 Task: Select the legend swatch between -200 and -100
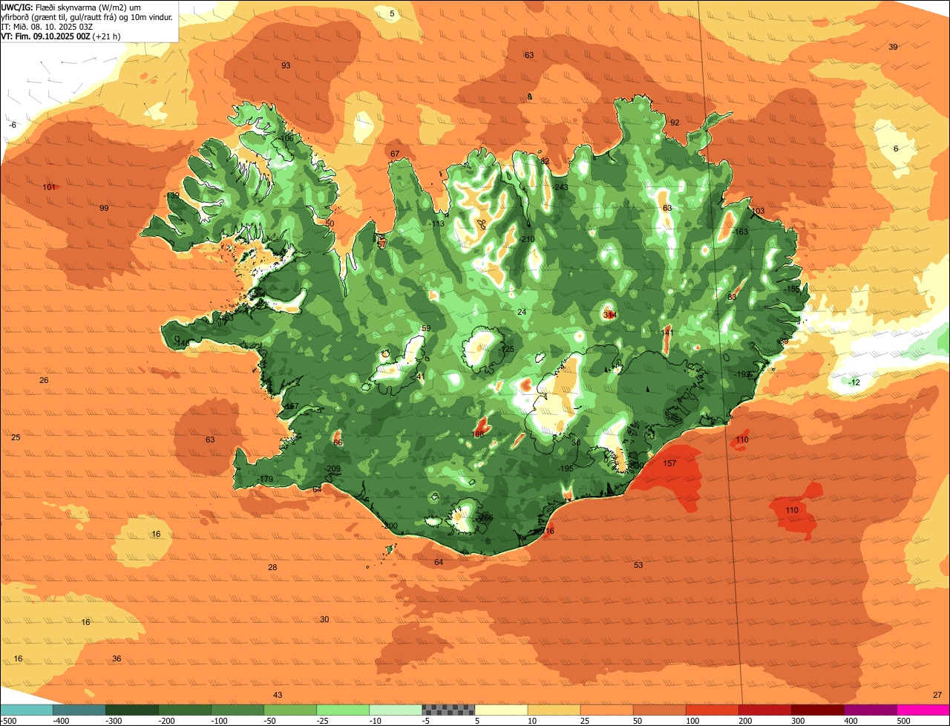click(184, 710)
